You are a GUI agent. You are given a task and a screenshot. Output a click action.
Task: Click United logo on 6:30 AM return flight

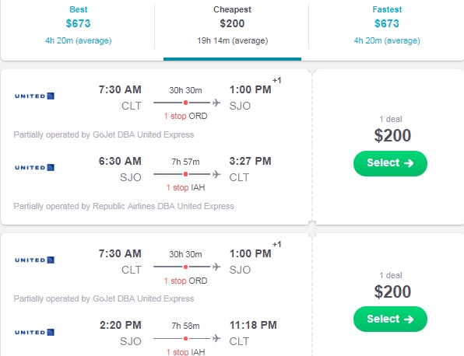pyautogui.click(x=34, y=168)
